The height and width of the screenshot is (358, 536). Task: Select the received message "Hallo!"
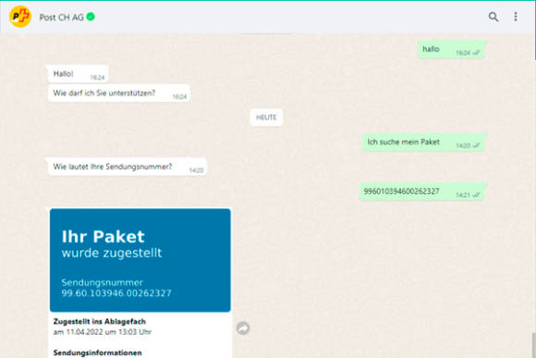[x=78, y=74]
